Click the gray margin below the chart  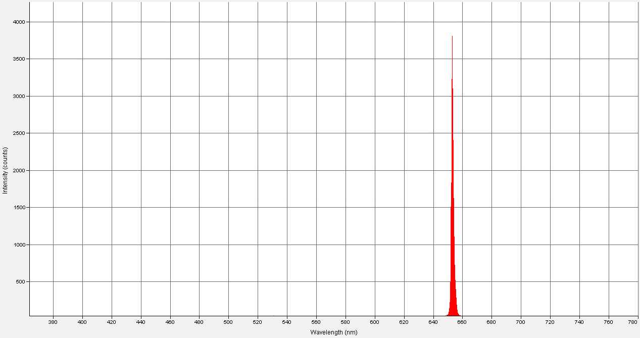[152, 333]
